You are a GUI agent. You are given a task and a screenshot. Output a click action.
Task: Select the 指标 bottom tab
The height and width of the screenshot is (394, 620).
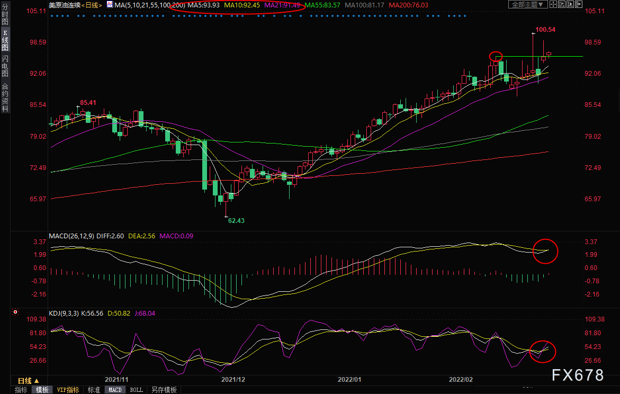(x=21, y=390)
